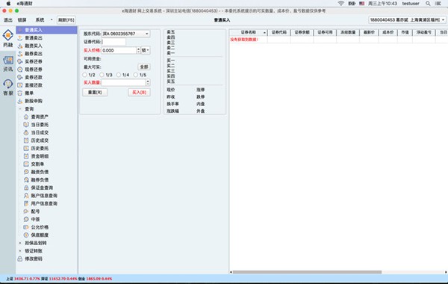Click the 买入价格 stepper arrows
The image size is (448, 284).
[139, 50]
